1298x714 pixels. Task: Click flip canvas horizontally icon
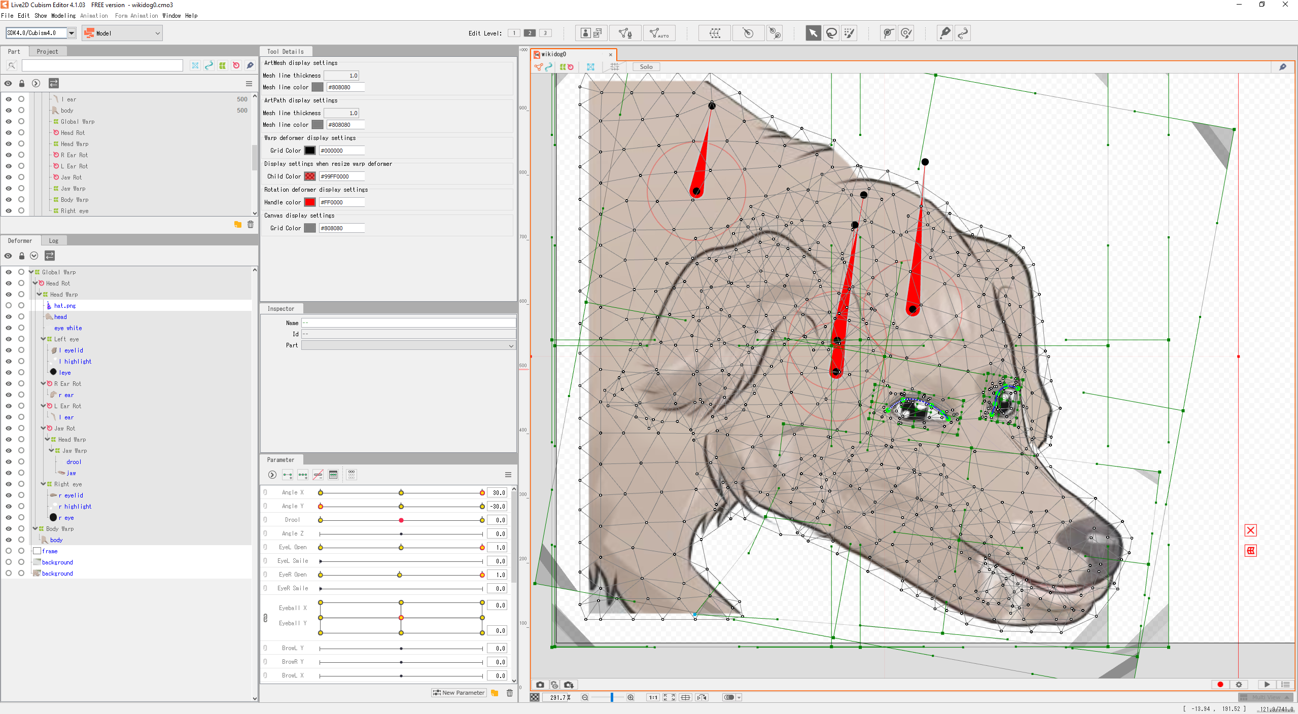pos(702,698)
